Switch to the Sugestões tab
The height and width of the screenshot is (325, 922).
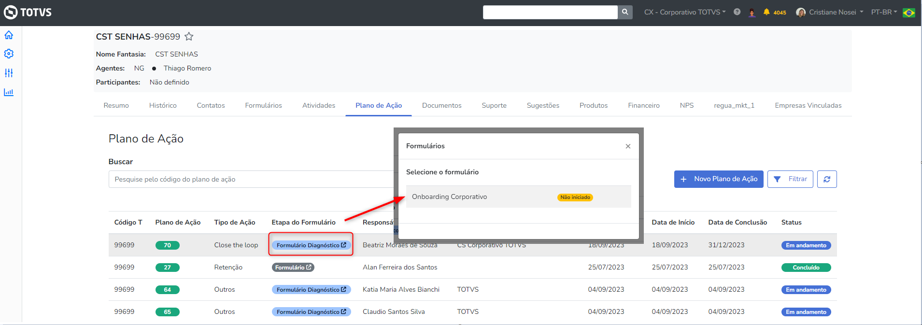click(x=543, y=105)
